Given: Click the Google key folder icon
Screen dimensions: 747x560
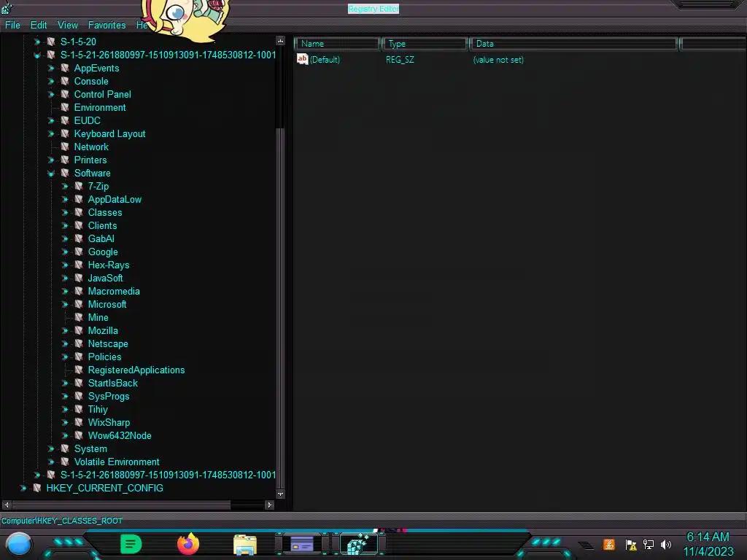Looking at the screenshot, I should pos(79,252).
